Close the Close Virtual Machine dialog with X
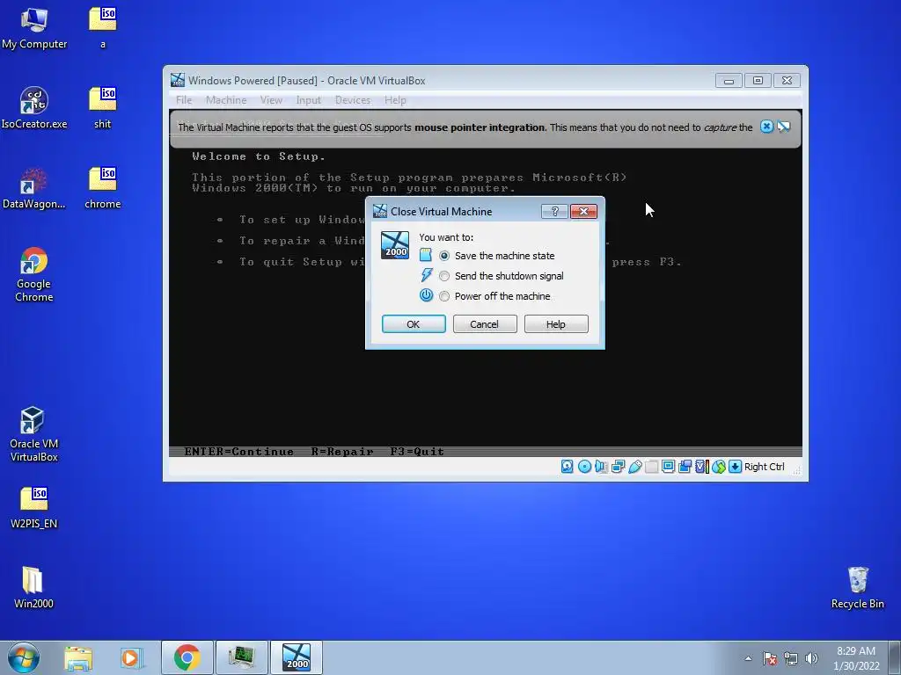The height and width of the screenshot is (675, 901). 584,211
